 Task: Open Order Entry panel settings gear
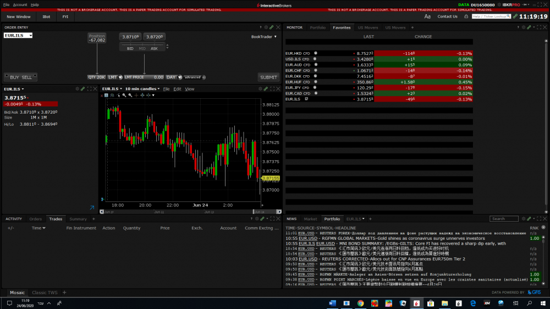click(x=266, y=27)
